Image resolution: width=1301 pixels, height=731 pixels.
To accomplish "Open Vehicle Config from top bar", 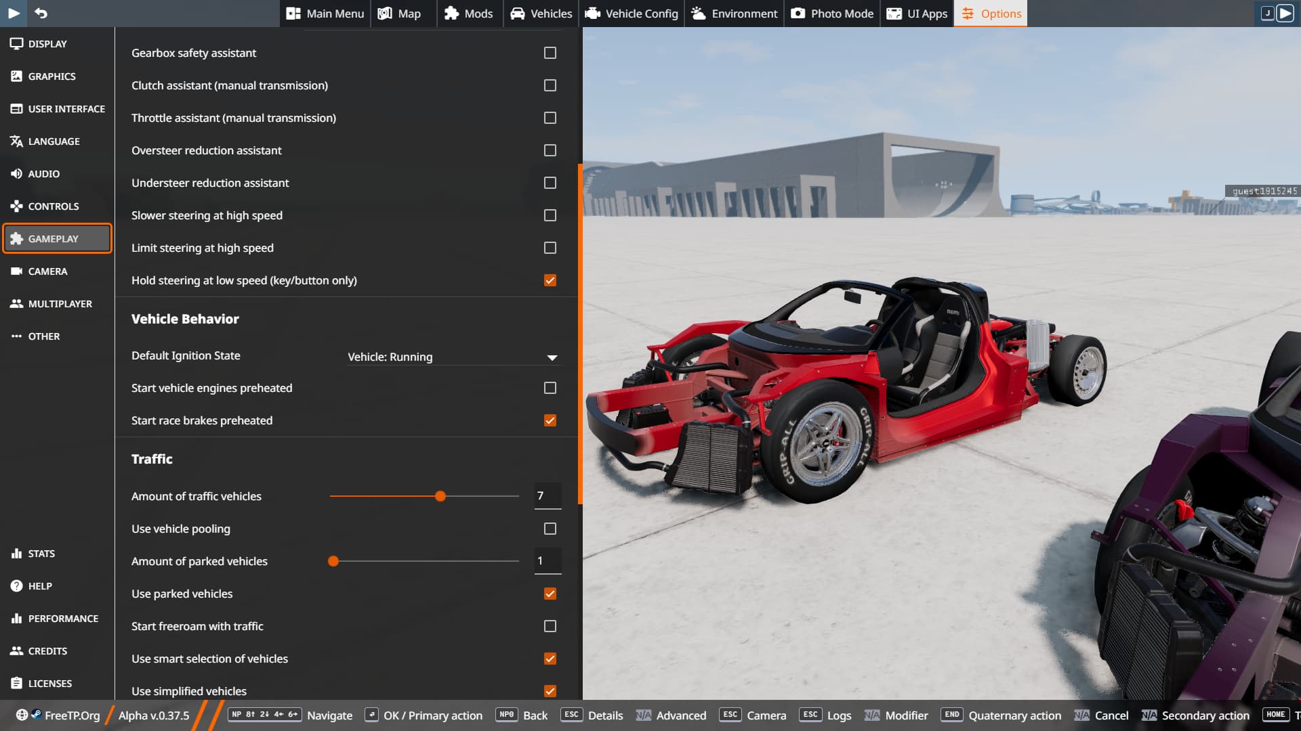I will (631, 14).
